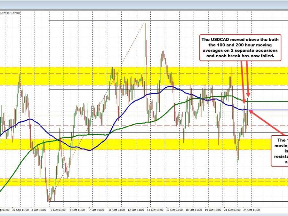Select the 5 Oct 03:00 time label
The height and width of the screenshot is (216, 288).
tap(58, 210)
